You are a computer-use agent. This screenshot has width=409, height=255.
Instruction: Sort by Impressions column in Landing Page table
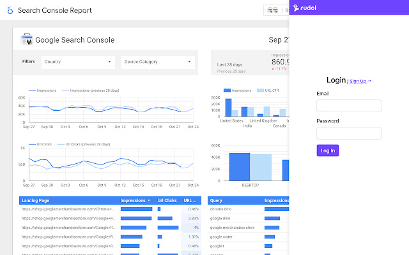click(135, 200)
